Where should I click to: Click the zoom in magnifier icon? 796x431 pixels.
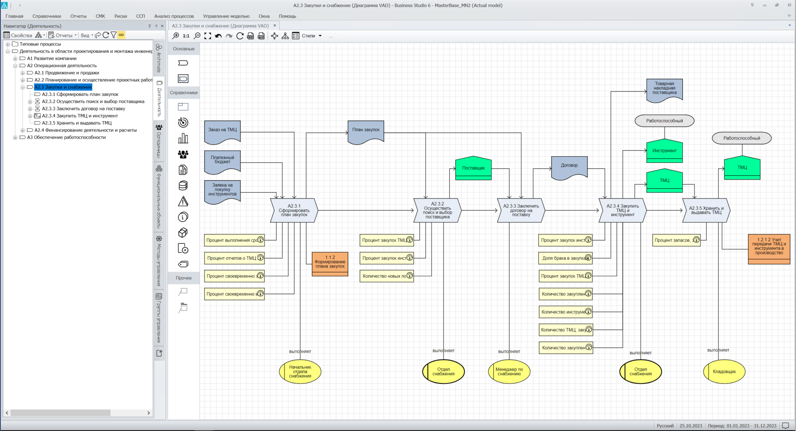[x=176, y=36]
